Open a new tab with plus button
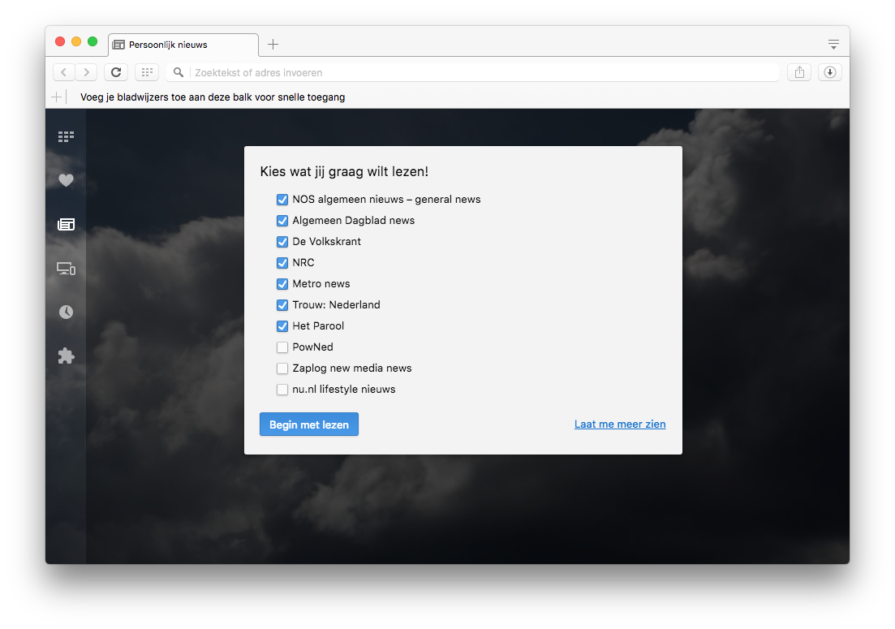This screenshot has width=895, height=629. tap(273, 45)
